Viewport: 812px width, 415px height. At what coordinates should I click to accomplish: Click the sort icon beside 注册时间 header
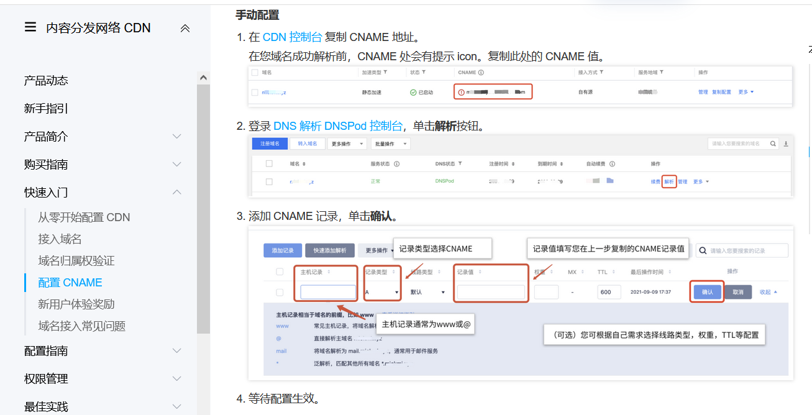513,164
